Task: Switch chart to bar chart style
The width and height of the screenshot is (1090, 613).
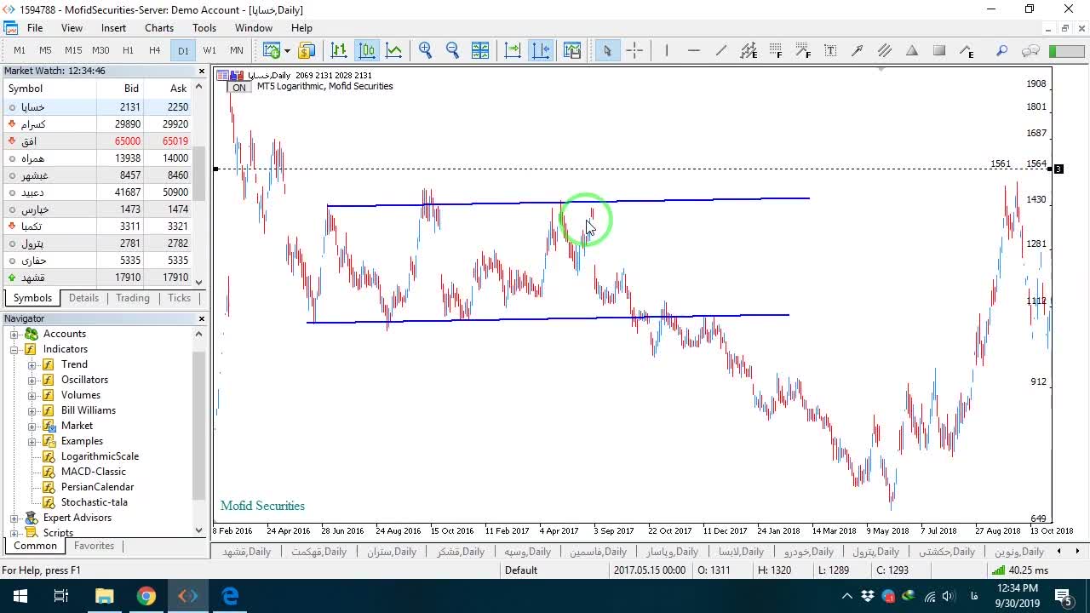Action: pos(339,50)
